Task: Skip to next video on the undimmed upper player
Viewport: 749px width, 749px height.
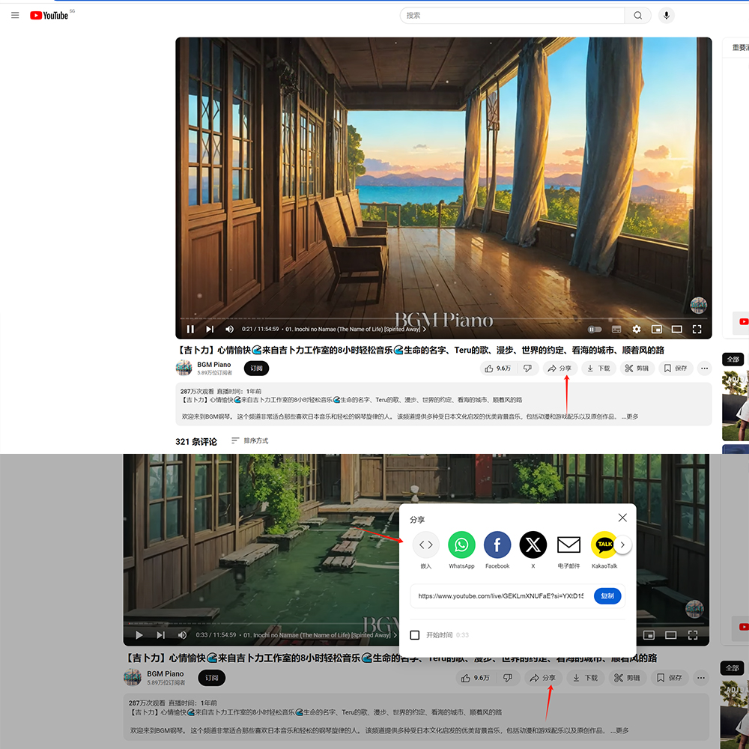Action: (210, 329)
